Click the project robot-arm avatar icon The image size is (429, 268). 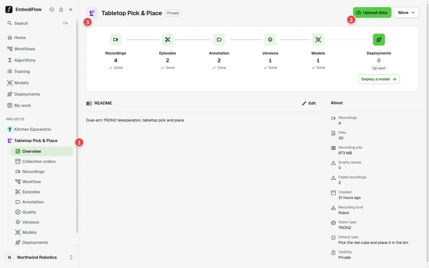click(92, 13)
